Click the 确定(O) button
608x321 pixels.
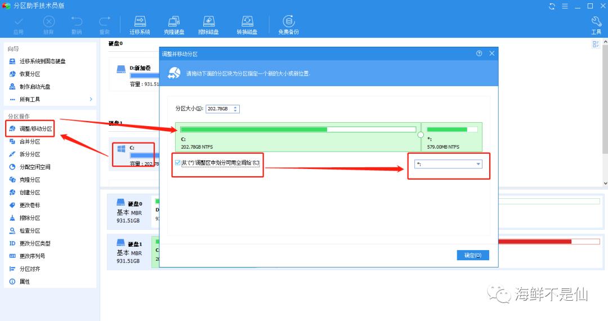473,255
